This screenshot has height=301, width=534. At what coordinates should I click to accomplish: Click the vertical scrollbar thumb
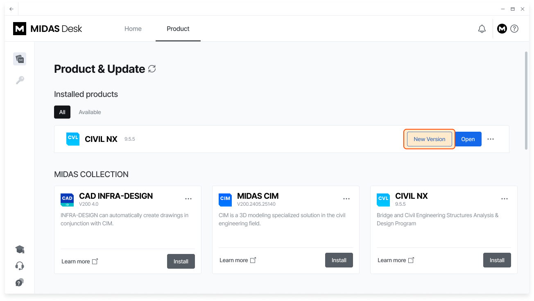[526, 100]
